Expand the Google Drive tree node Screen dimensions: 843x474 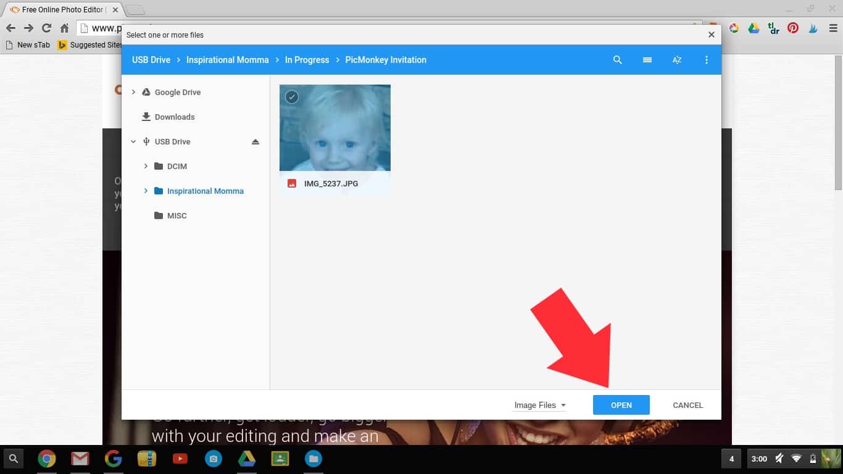tap(133, 93)
